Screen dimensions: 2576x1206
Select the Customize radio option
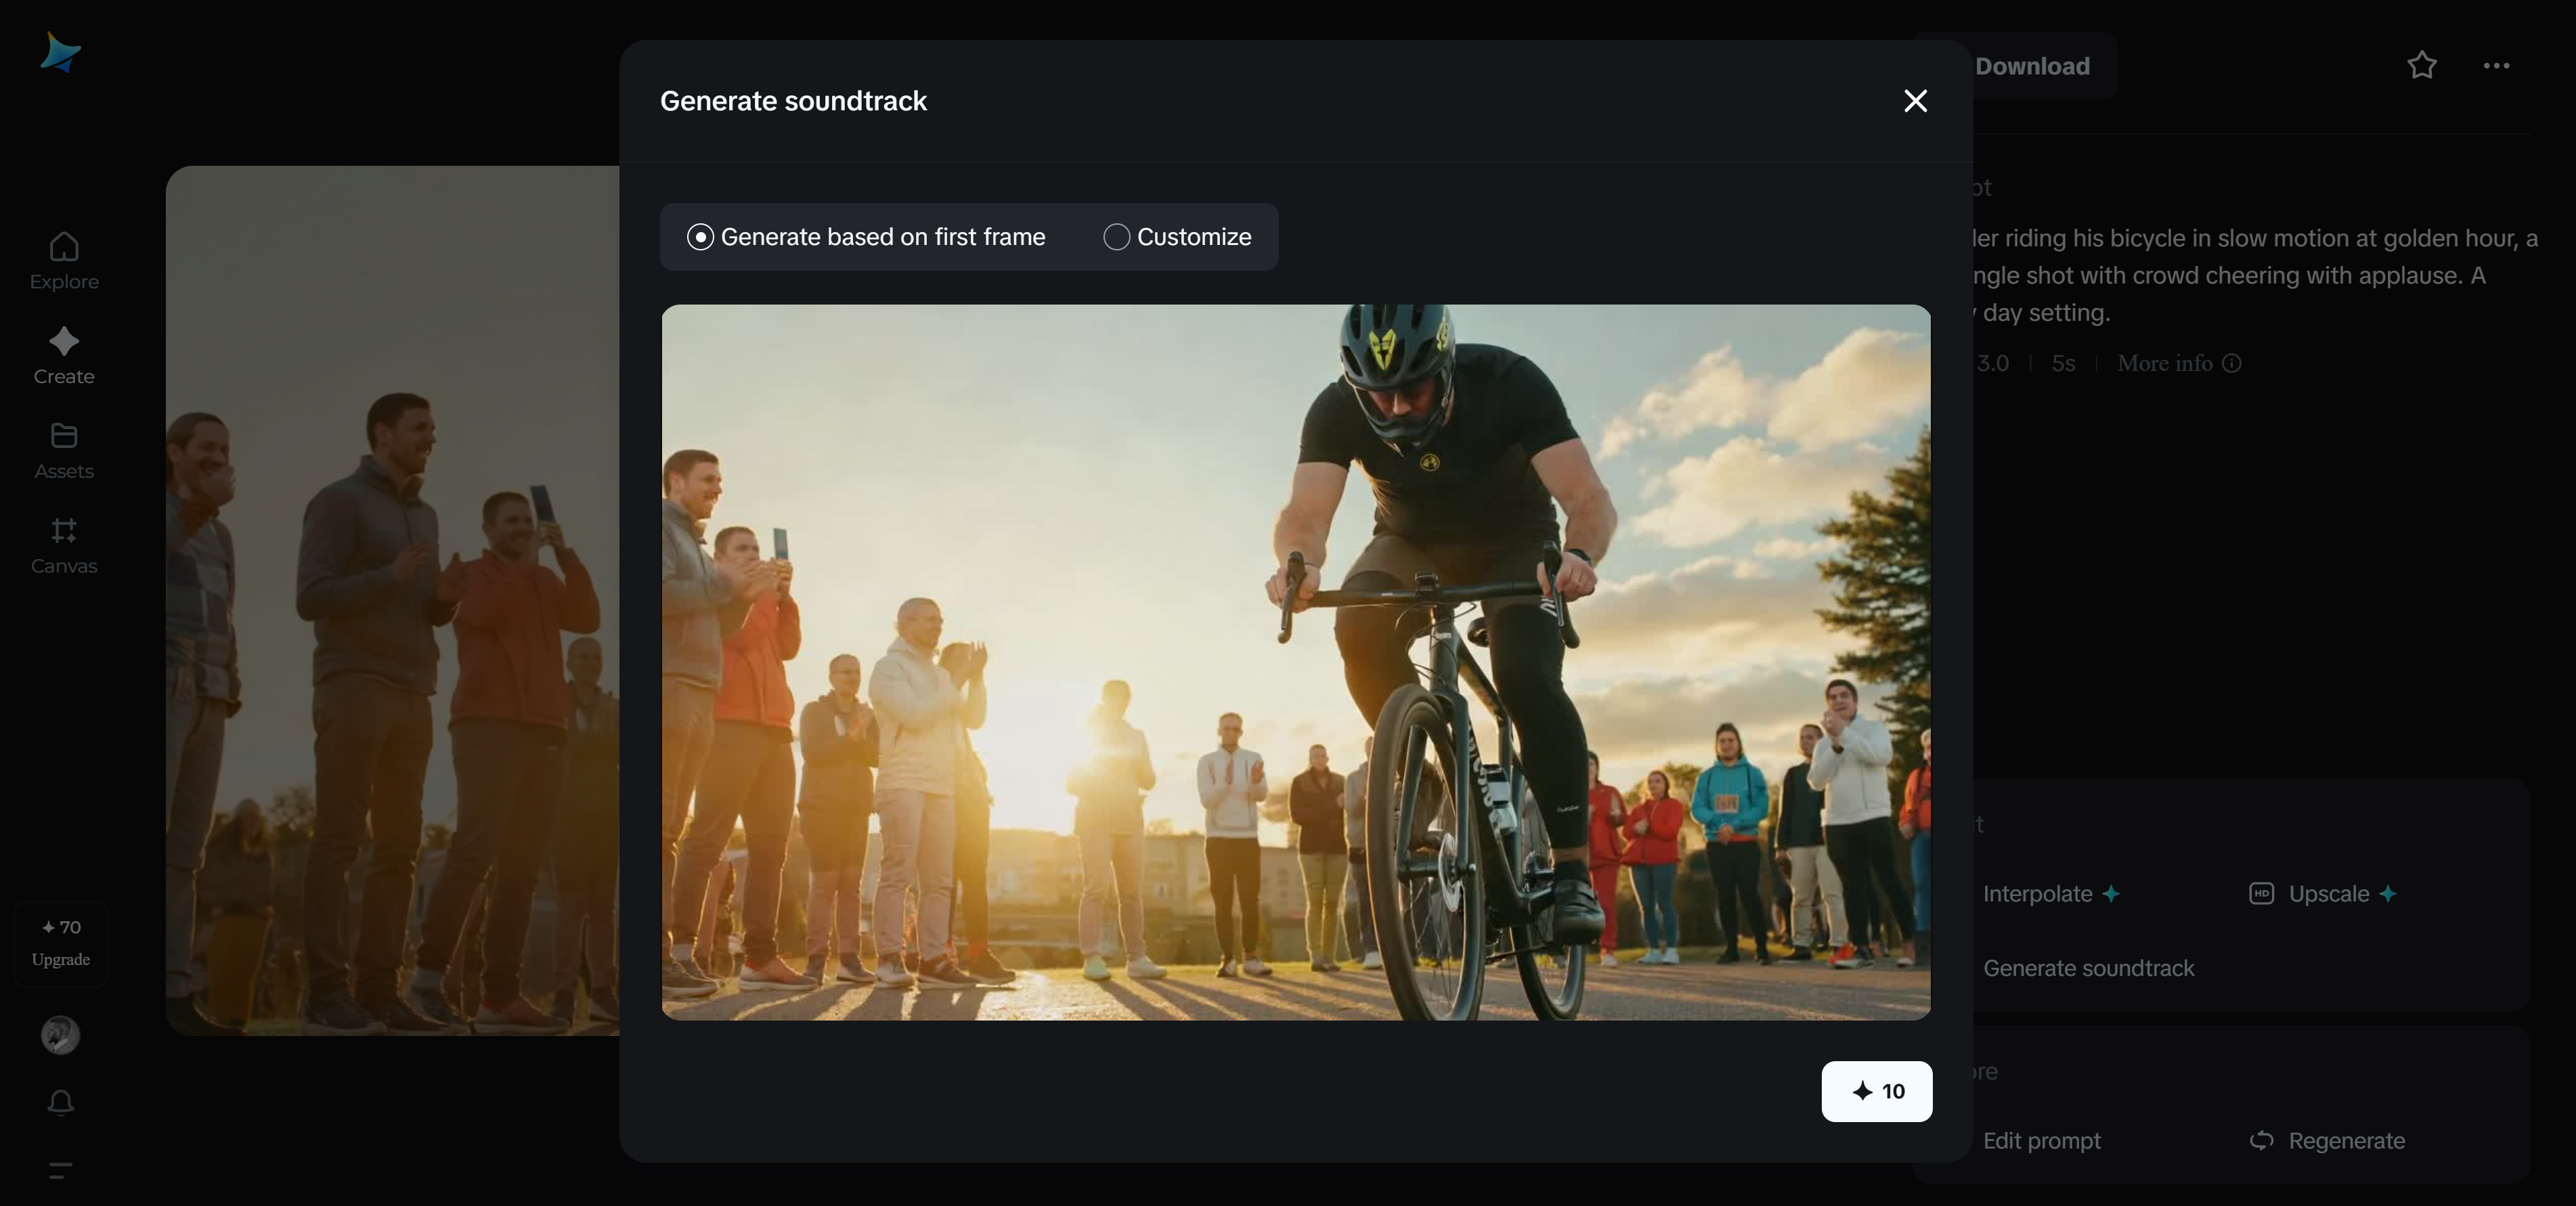tap(1116, 237)
